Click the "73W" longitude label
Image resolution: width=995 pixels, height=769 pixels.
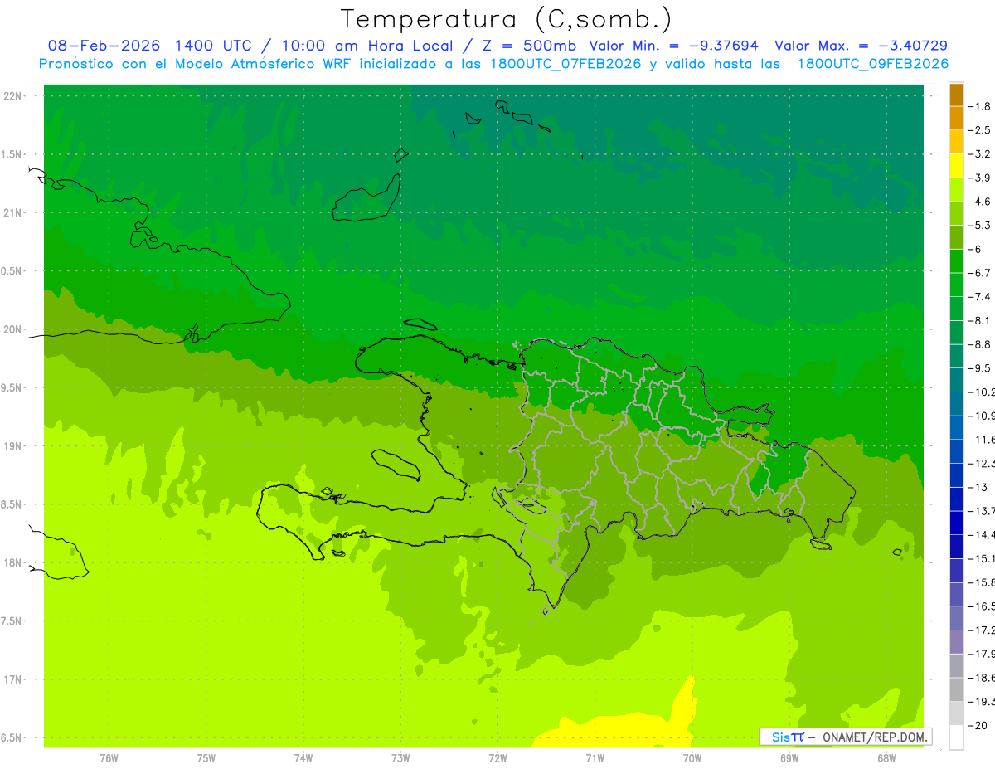click(x=400, y=758)
